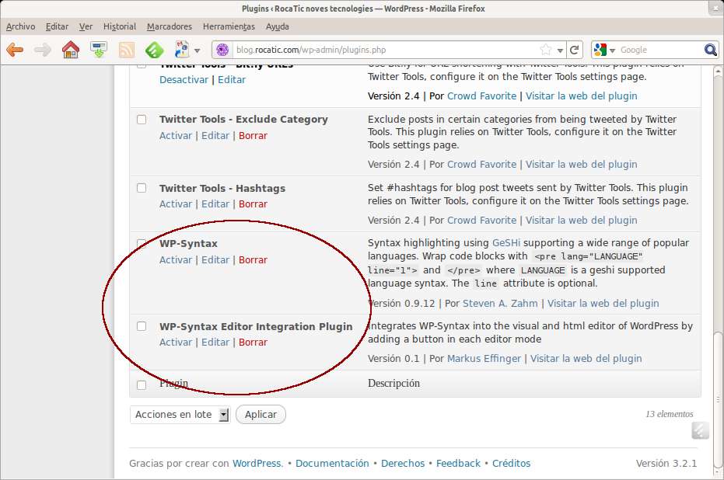This screenshot has height=480, width=724.
Task: Click the "Twitter Tools - Hashtags" plugin title
Action: coord(222,188)
